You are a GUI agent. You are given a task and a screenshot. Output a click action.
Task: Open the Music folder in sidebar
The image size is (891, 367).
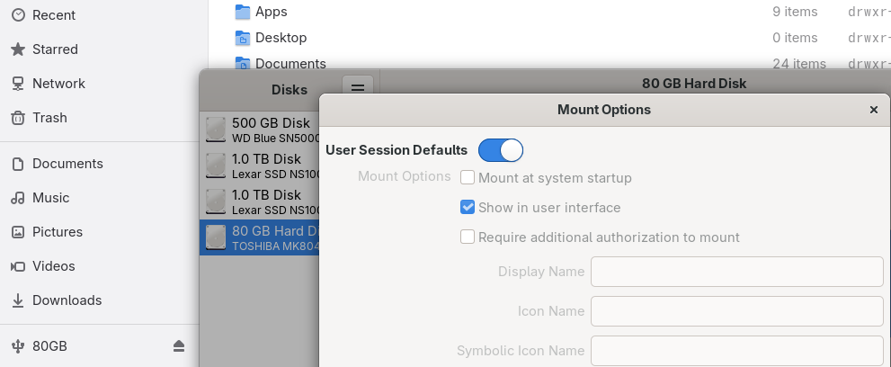click(x=50, y=198)
